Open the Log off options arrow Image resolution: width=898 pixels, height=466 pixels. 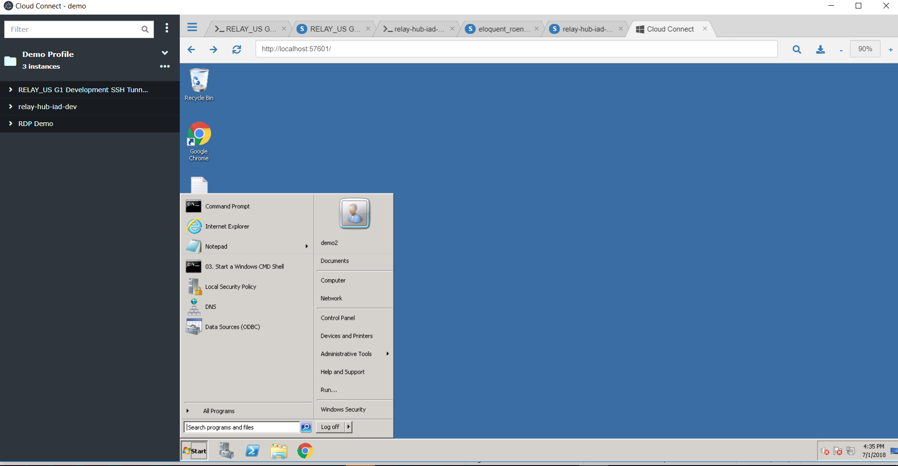[349, 427]
